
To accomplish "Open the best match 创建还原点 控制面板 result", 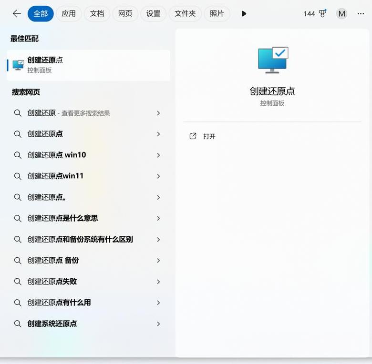I will pos(88,65).
